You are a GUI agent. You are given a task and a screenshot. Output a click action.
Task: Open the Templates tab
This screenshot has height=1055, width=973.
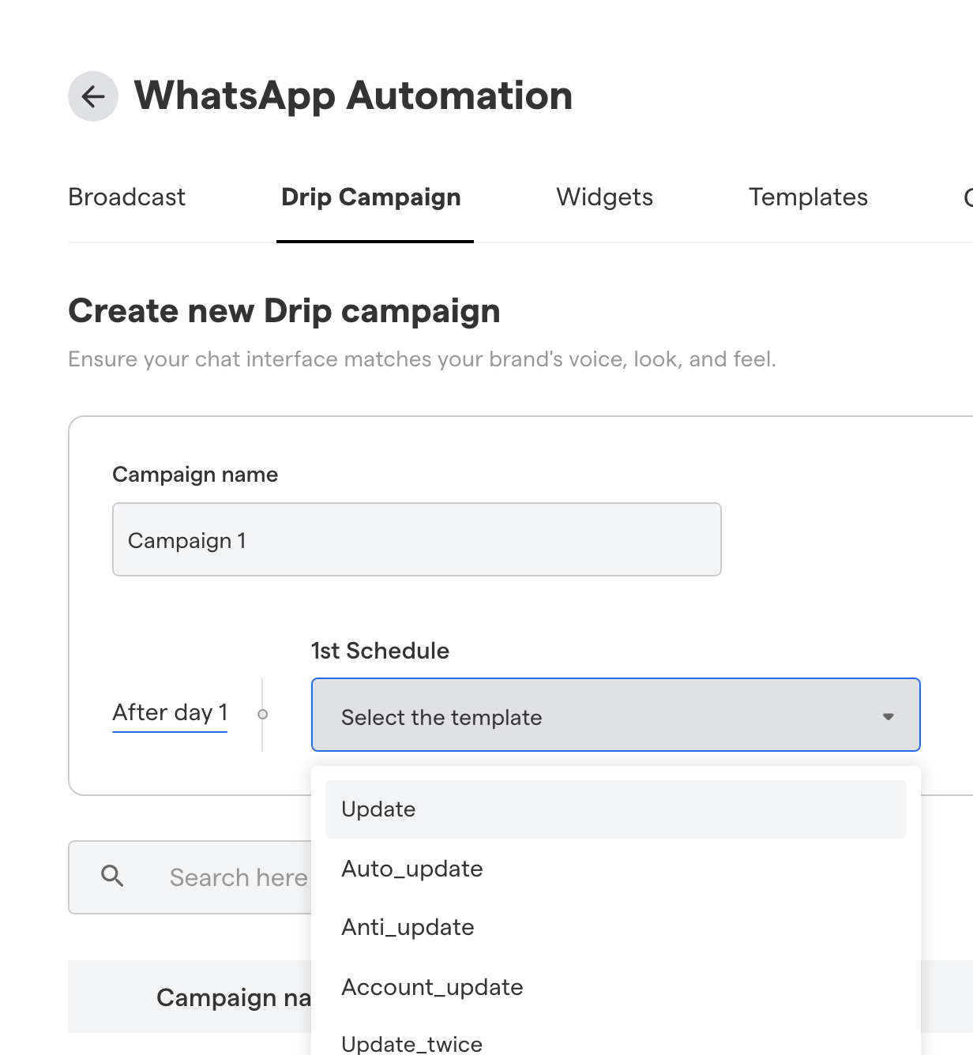[808, 197]
